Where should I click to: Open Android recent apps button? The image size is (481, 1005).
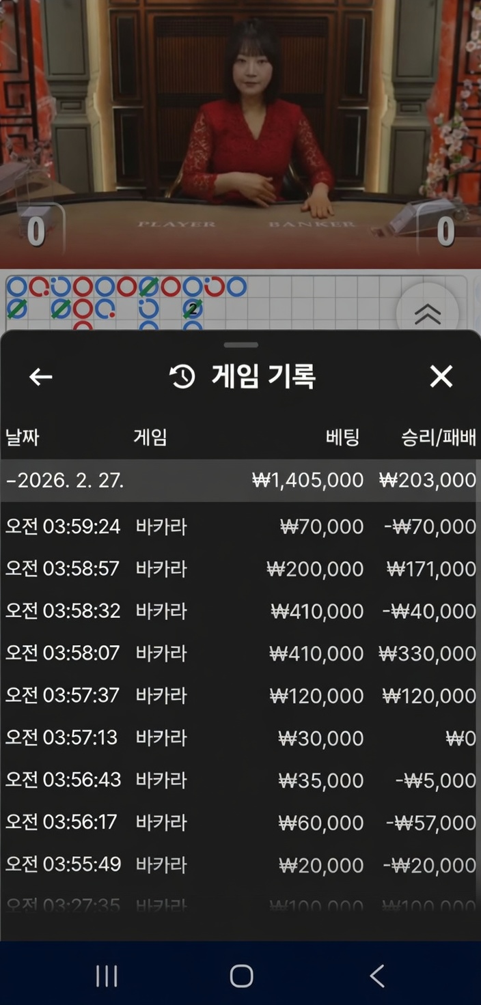107,976
